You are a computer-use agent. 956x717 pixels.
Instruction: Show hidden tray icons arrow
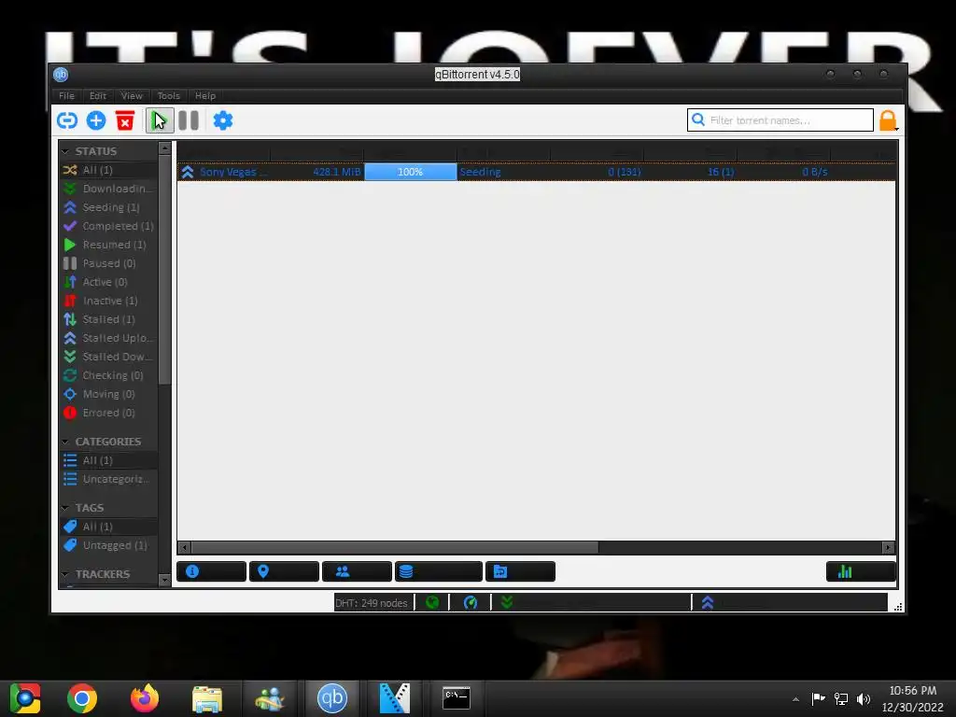click(795, 699)
